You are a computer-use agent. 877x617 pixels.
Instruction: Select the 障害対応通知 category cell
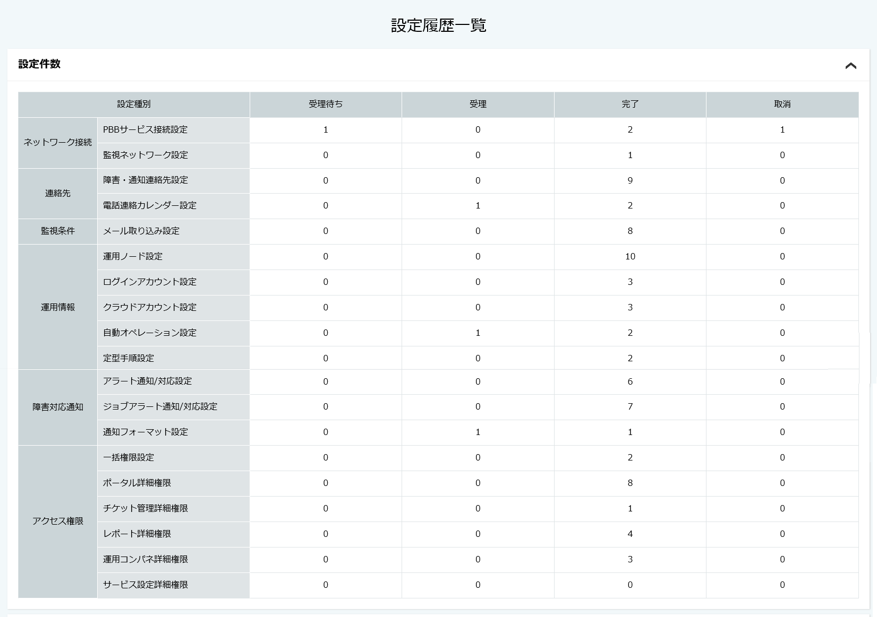[x=58, y=407]
